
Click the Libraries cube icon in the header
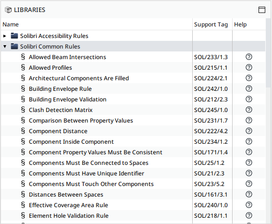coord(8,10)
